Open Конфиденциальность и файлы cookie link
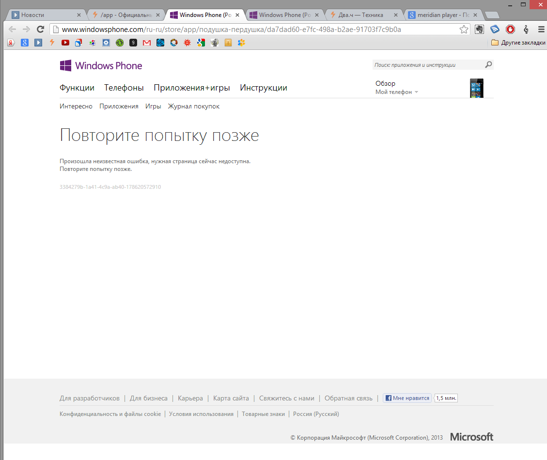 tap(110, 414)
